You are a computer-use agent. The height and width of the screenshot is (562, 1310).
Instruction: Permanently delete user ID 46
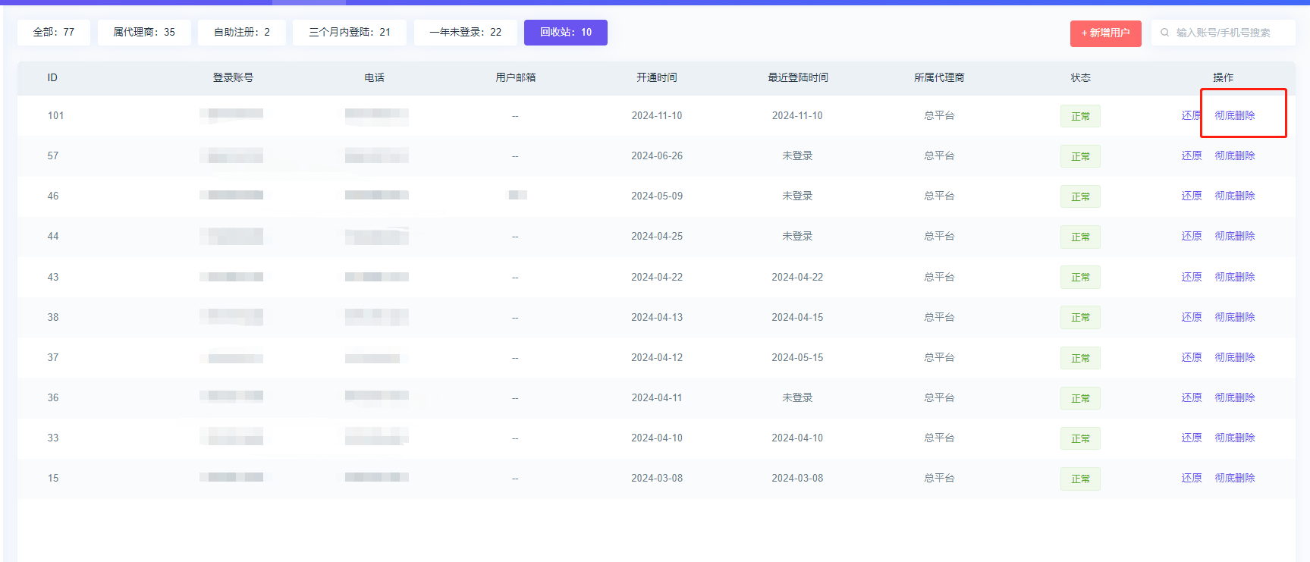click(1234, 196)
